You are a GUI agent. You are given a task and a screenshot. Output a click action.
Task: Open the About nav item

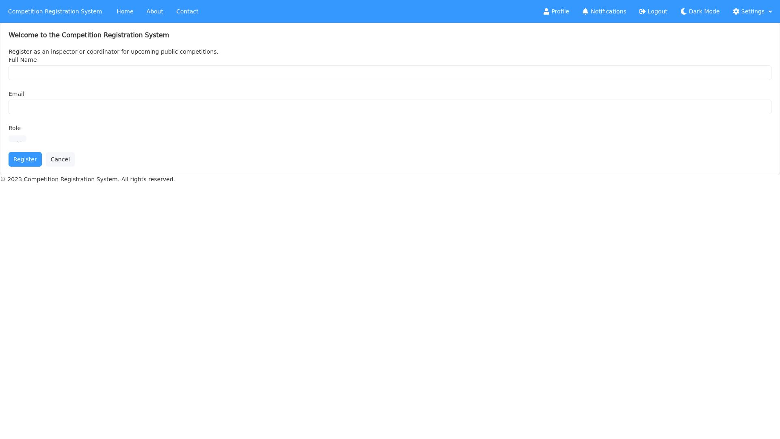click(154, 11)
